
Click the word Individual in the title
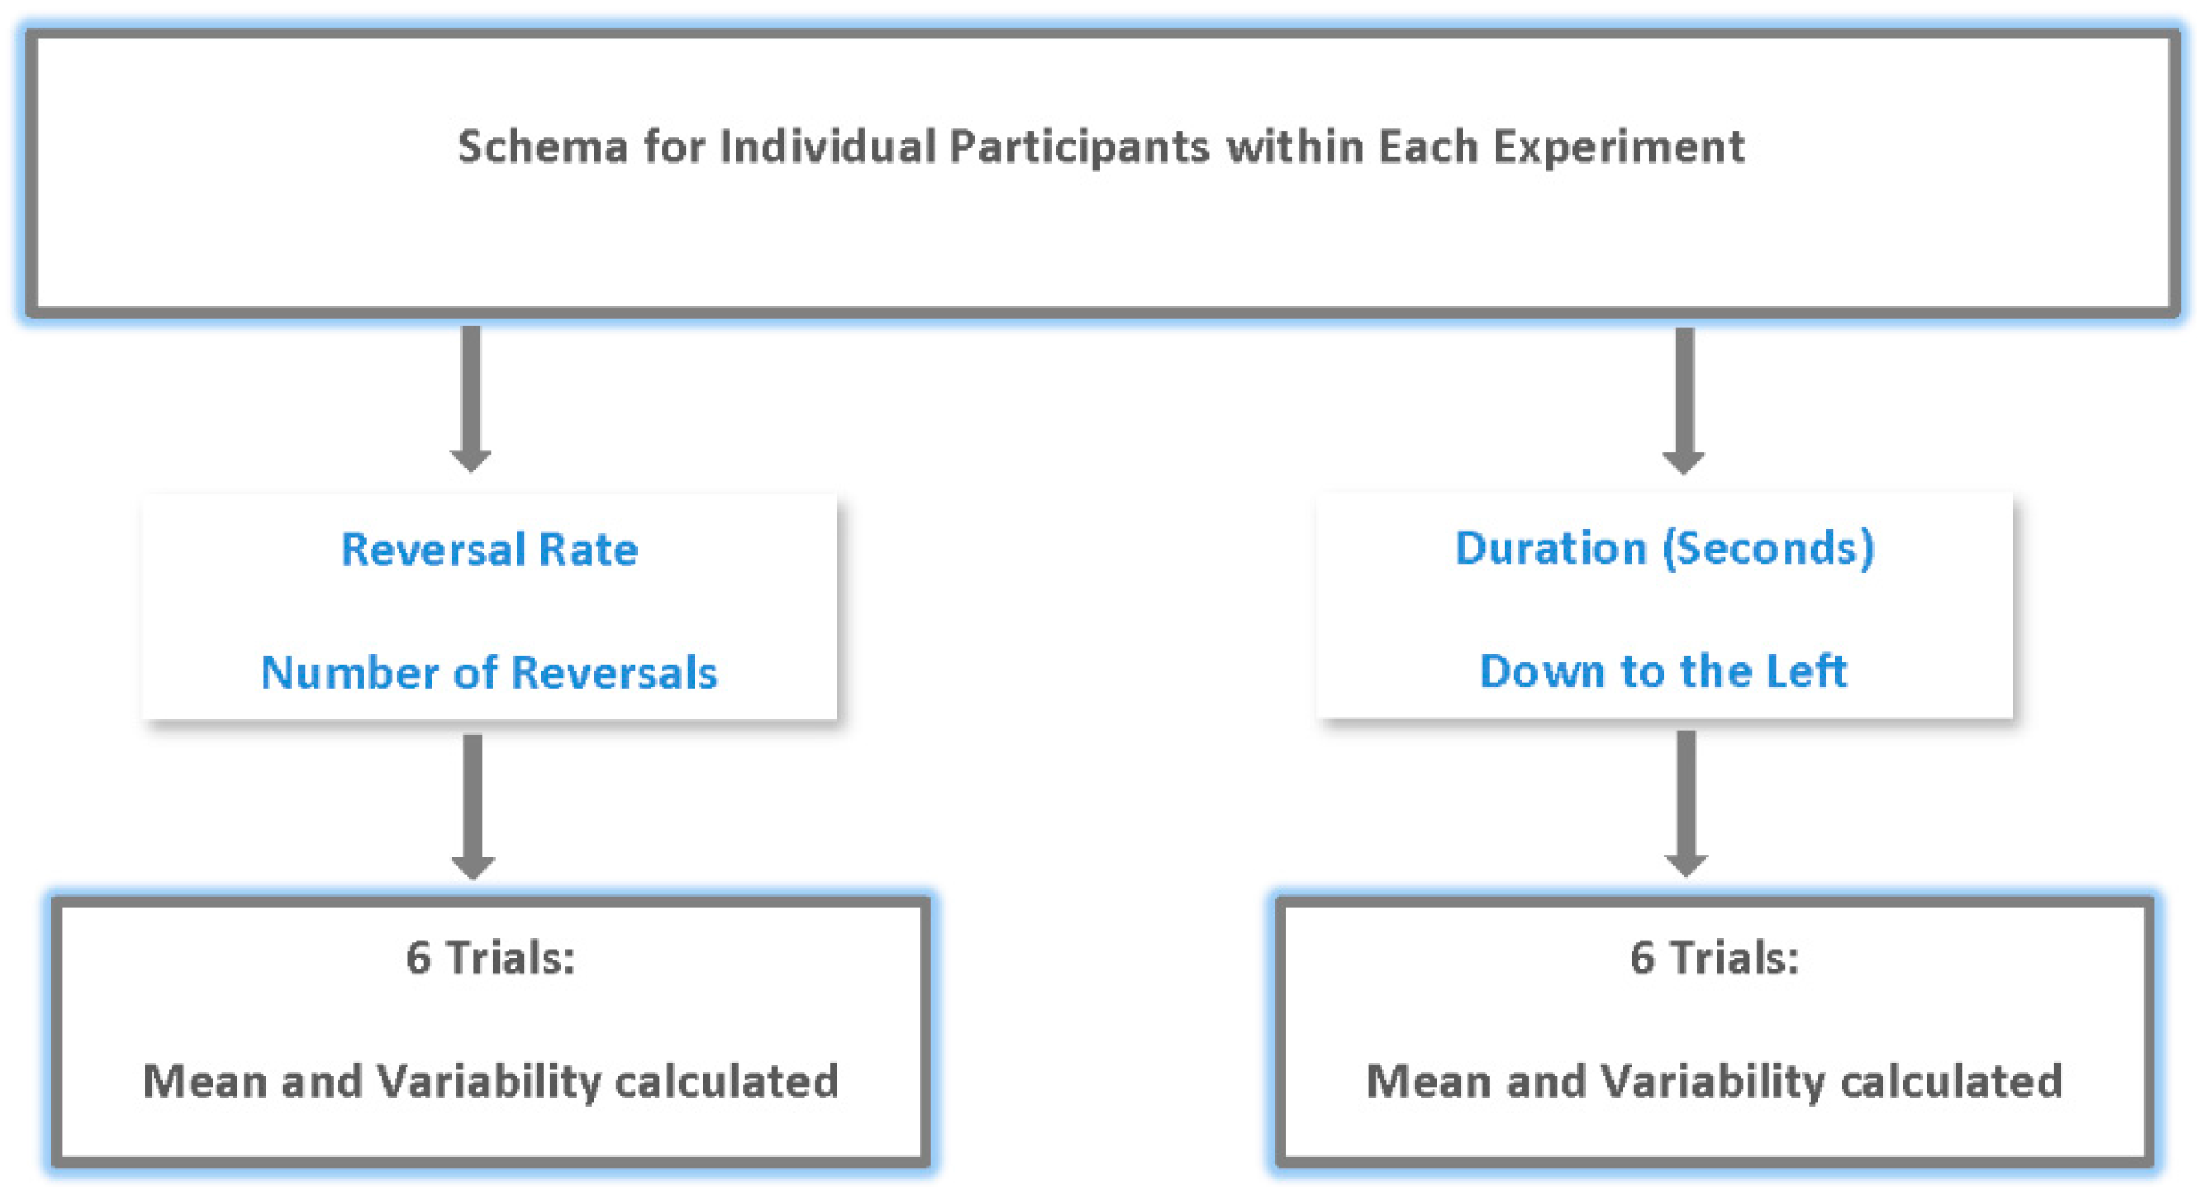click(x=827, y=147)
